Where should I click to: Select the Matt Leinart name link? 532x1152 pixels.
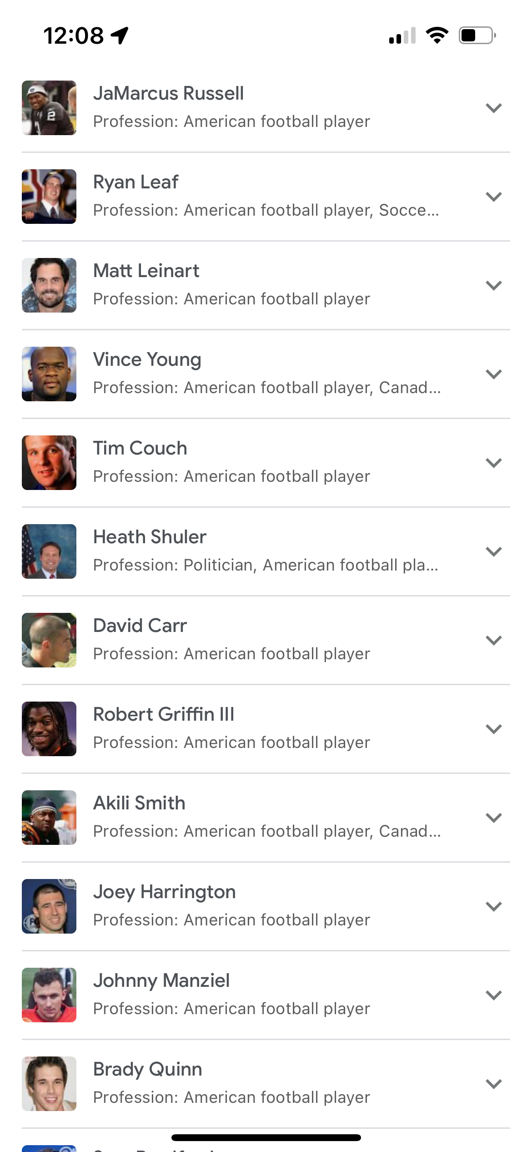point(146,271)
